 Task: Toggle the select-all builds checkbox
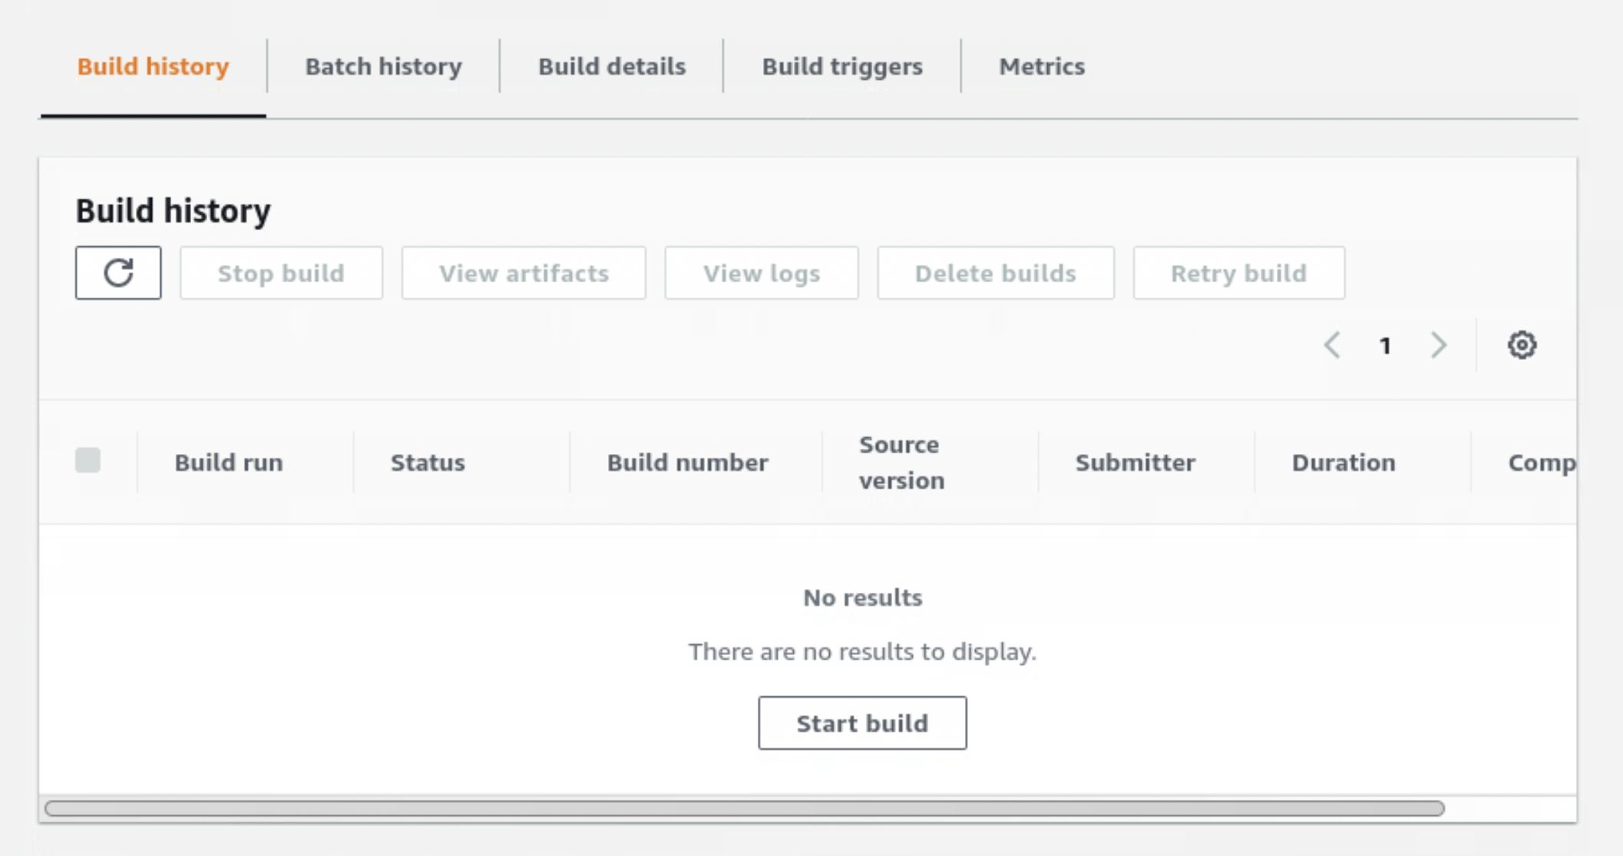coord(88,460)
